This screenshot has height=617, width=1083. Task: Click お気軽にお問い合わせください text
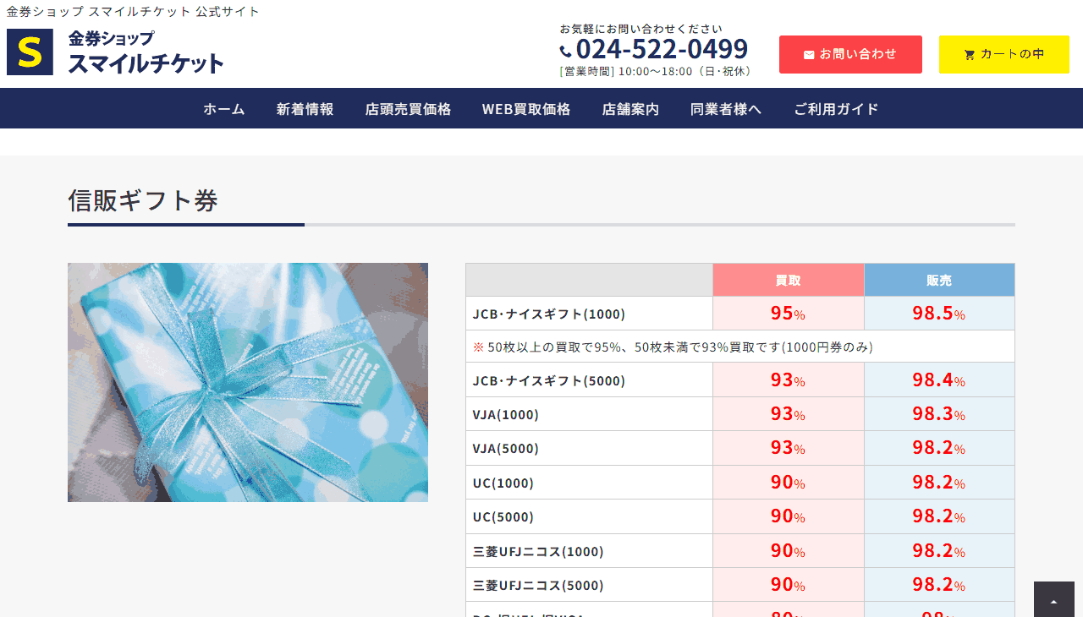tap(641, 29)
